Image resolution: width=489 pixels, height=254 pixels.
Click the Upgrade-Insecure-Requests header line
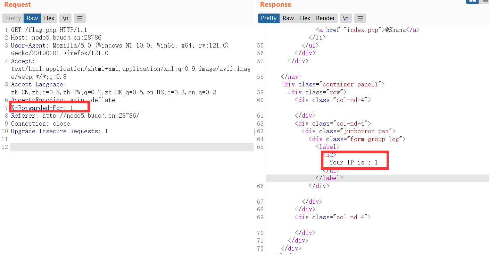[59, 131]
